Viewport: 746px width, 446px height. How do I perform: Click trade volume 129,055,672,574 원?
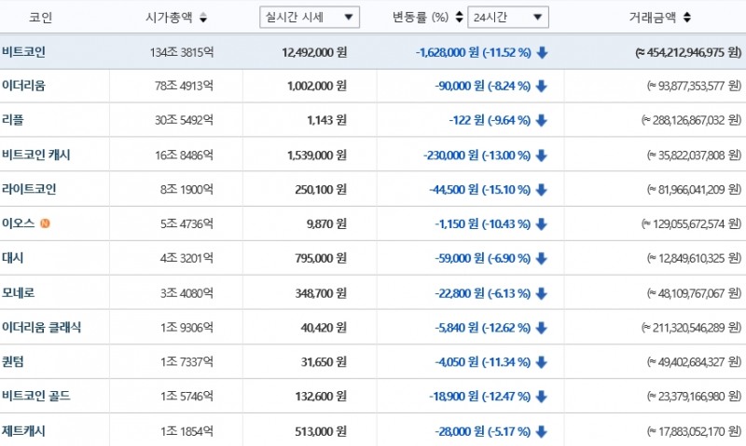point(692,223)
